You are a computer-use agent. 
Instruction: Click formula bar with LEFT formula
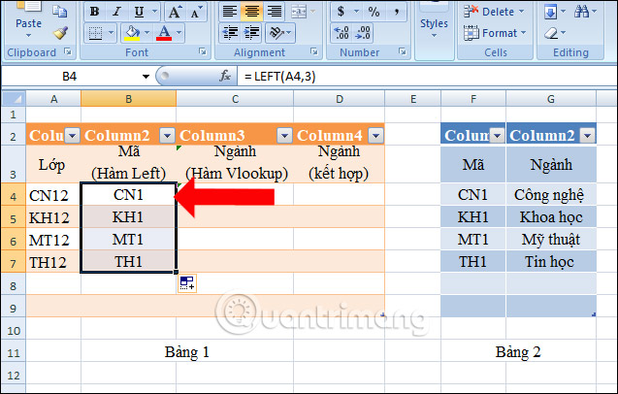click(x=427, y=76)
